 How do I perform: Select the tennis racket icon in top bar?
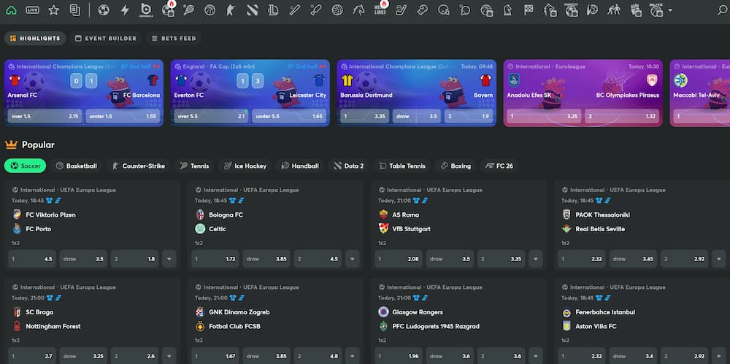(x=188, y=10)
